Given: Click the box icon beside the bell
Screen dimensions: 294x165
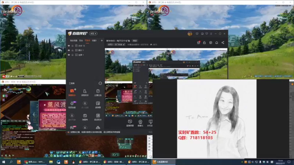Looking at the screenshot, I should pos(211,43).
